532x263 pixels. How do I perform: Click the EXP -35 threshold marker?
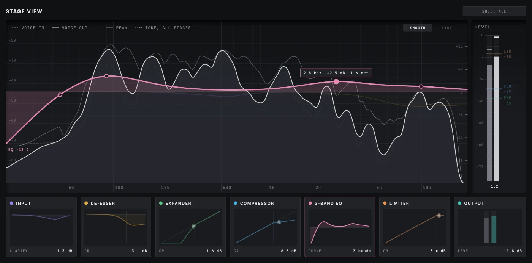click(507, 100)
